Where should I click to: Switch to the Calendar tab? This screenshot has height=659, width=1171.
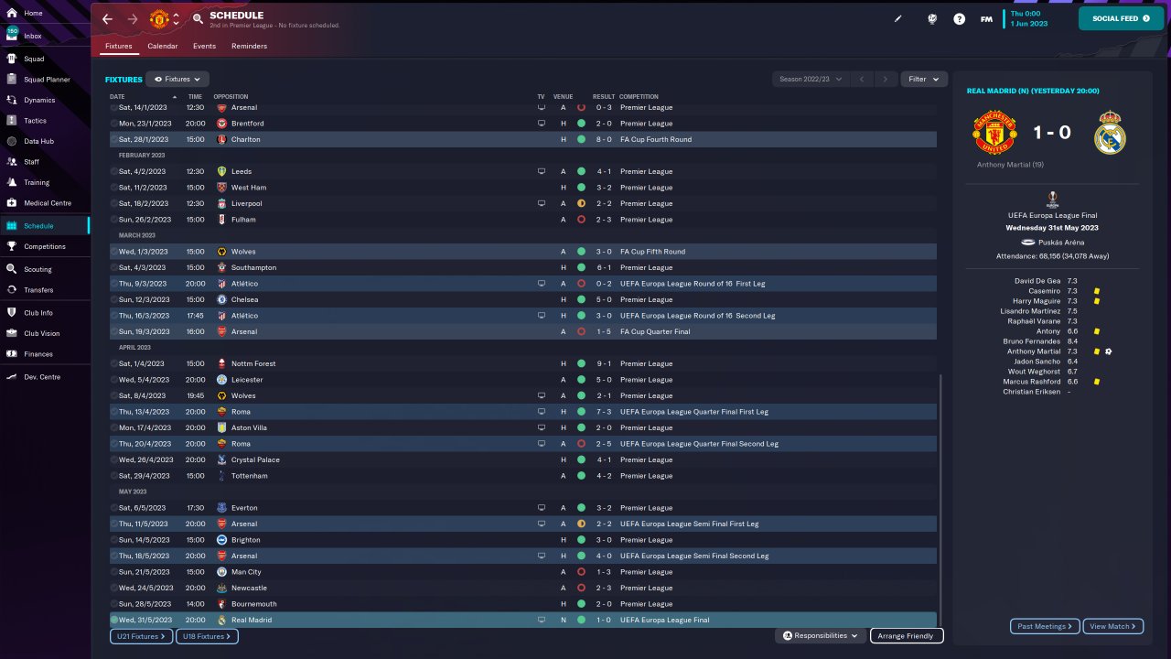163,46
